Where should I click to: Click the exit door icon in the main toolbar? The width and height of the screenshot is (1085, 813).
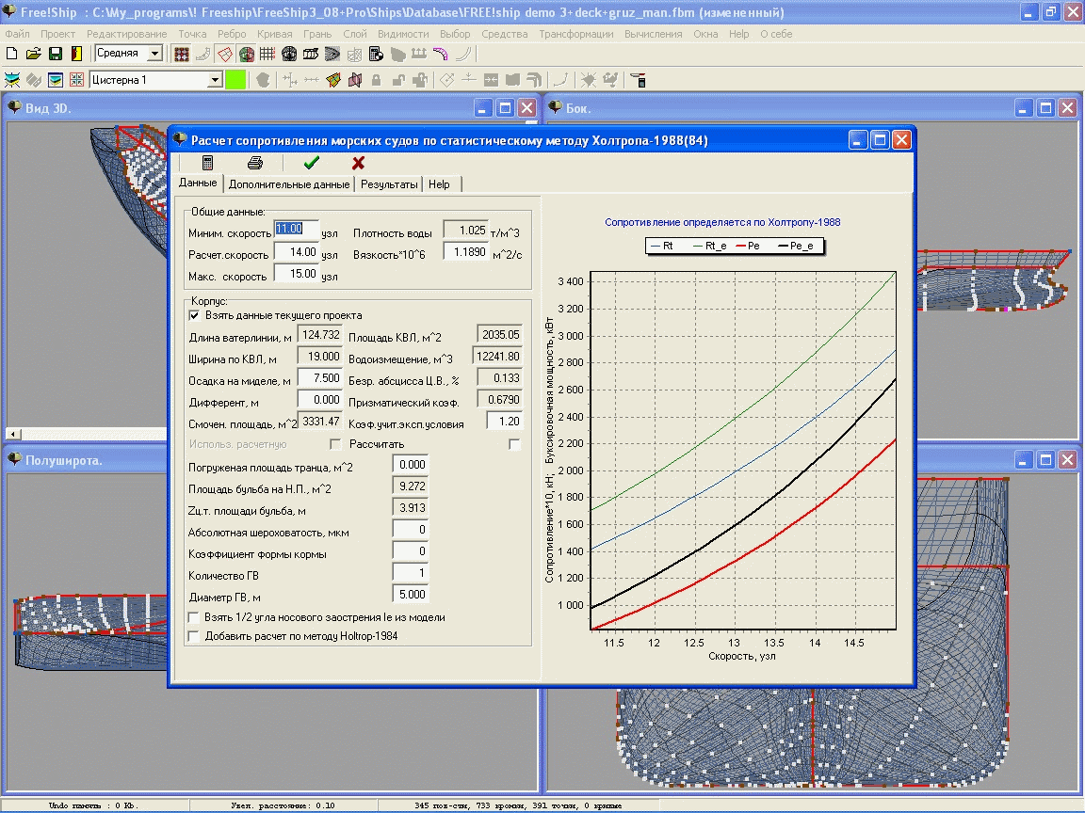(x=76, y=54)
